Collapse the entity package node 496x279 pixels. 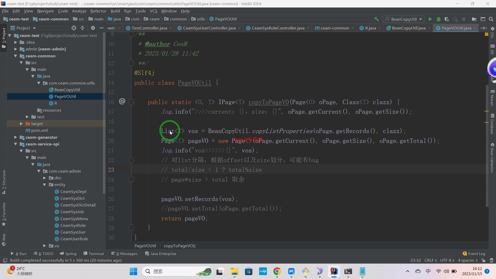pyautogui.click(x=44, y=185)
